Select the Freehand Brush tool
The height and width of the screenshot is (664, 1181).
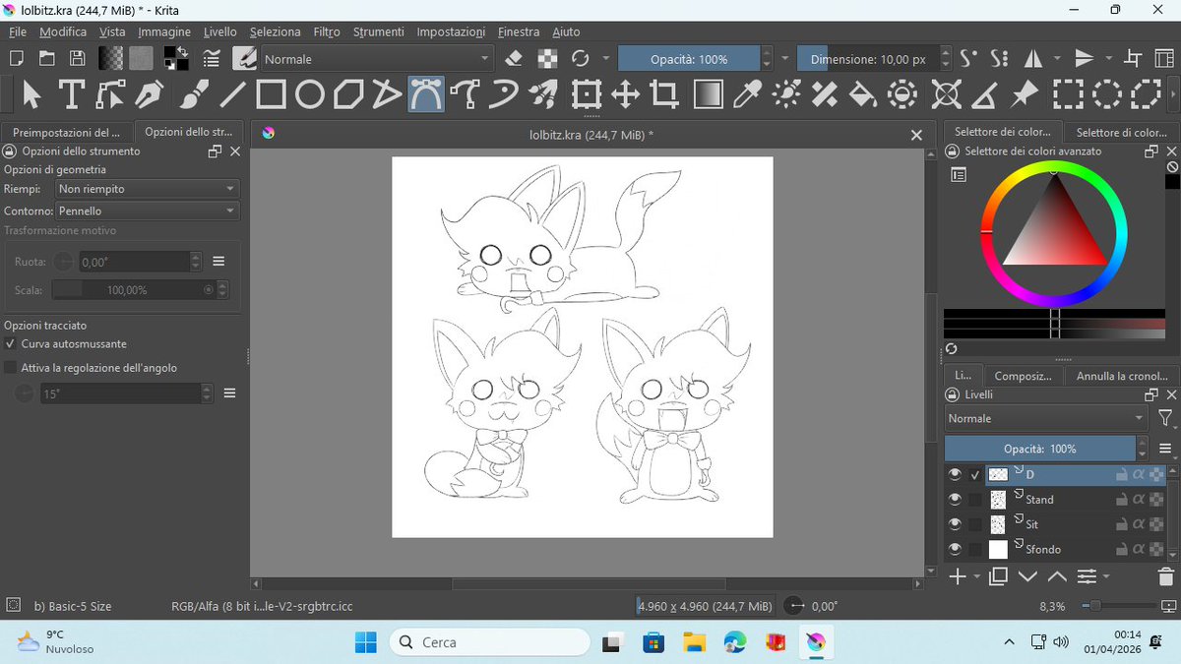coord(194,94)
